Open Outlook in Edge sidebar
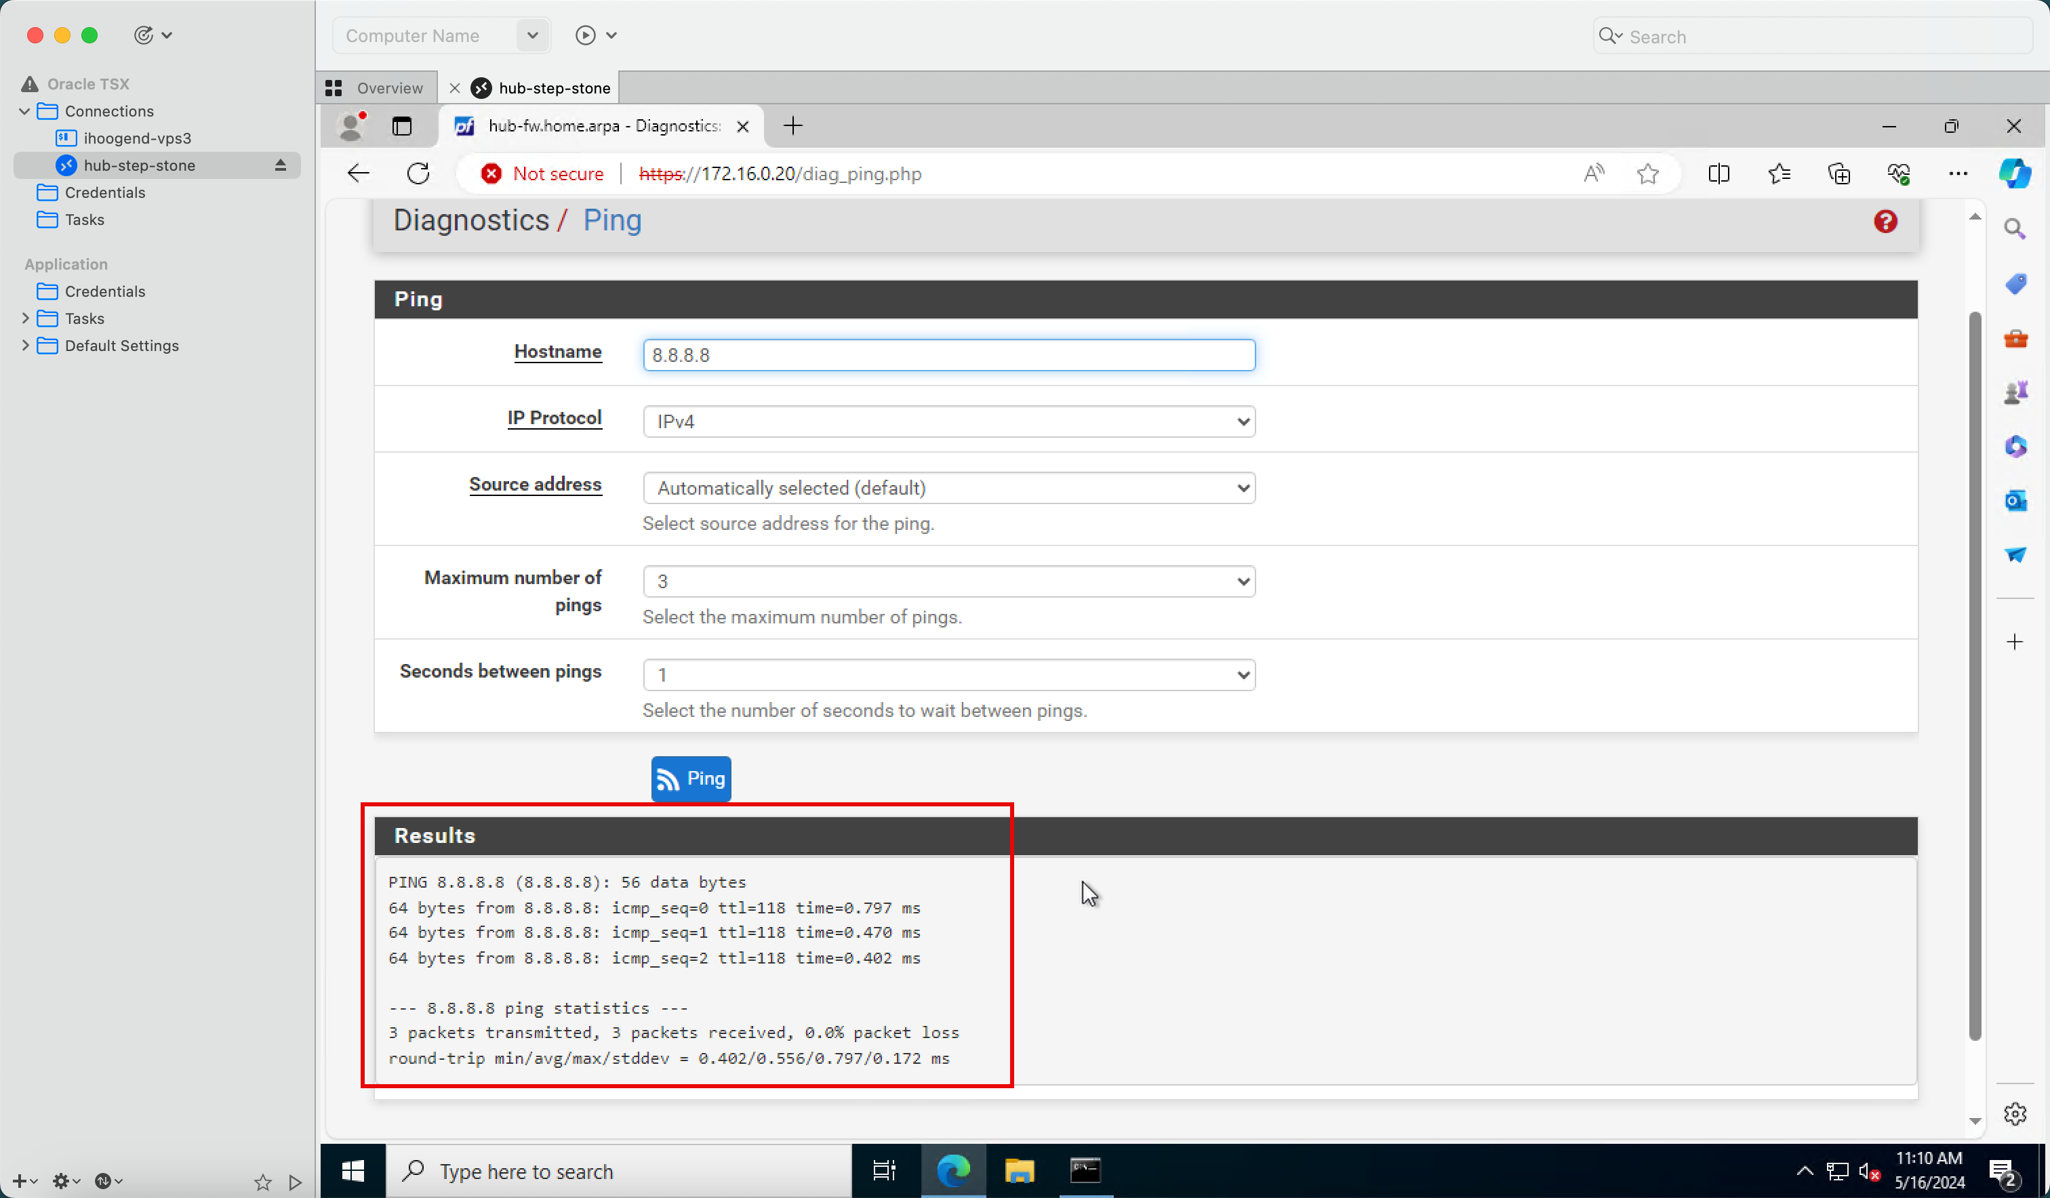The image size is (2050, 1198). pos(2014,500)
